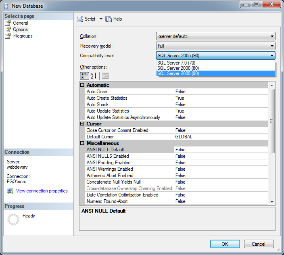Collapse the Automatic category
This screenshot has height=255, width=284.
pyautogui.click(x=82, y=85)
